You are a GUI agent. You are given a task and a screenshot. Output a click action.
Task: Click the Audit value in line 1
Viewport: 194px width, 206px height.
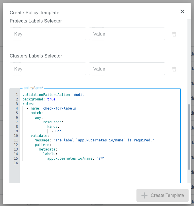pos(79,95)
